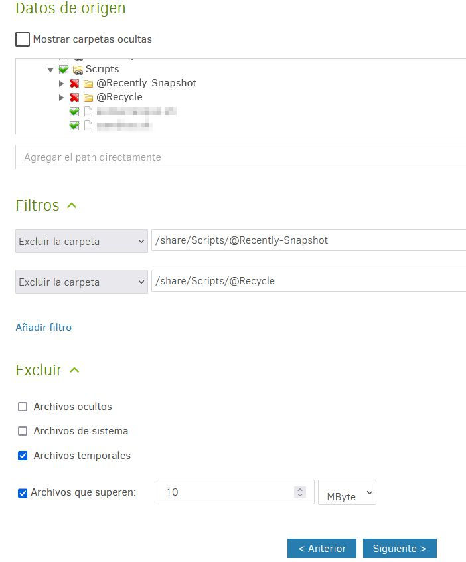Click the Añadir filtro link
Image resolution: width=466 pixels, height=562 pixels.
click(x=43, y=328)
